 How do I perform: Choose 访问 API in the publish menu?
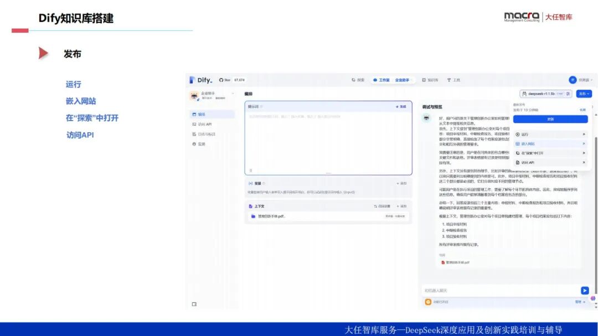(x=550, y=163)
